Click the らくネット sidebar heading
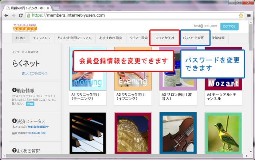 pyautogui.click(x=26, y=63)
